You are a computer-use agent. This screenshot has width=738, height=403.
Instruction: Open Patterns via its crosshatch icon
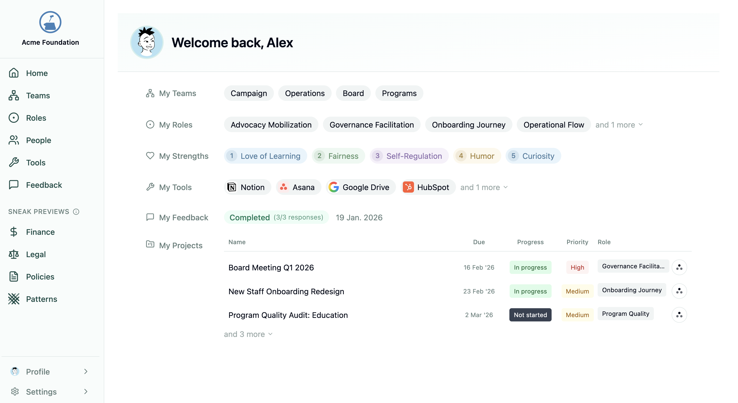[x=13, y=299]
